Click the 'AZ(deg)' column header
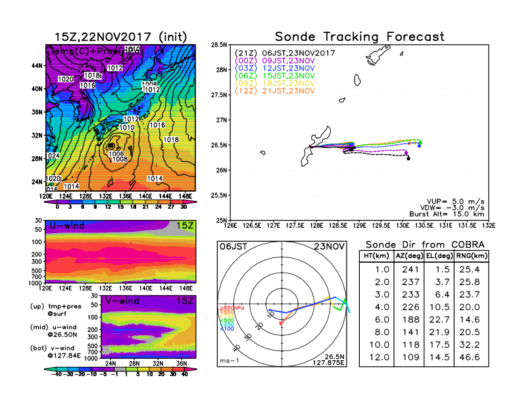This screenshot has height=403, width=521. click(409, 255)
